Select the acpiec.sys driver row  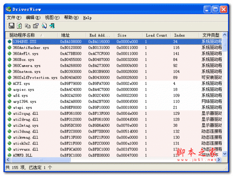[114, 90]
